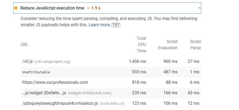Select the /v0.js URL entry
239x110 pixels.
coord(27,62)
